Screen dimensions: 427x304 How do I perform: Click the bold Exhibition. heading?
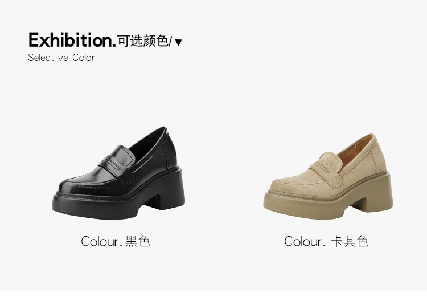[72, 40]
